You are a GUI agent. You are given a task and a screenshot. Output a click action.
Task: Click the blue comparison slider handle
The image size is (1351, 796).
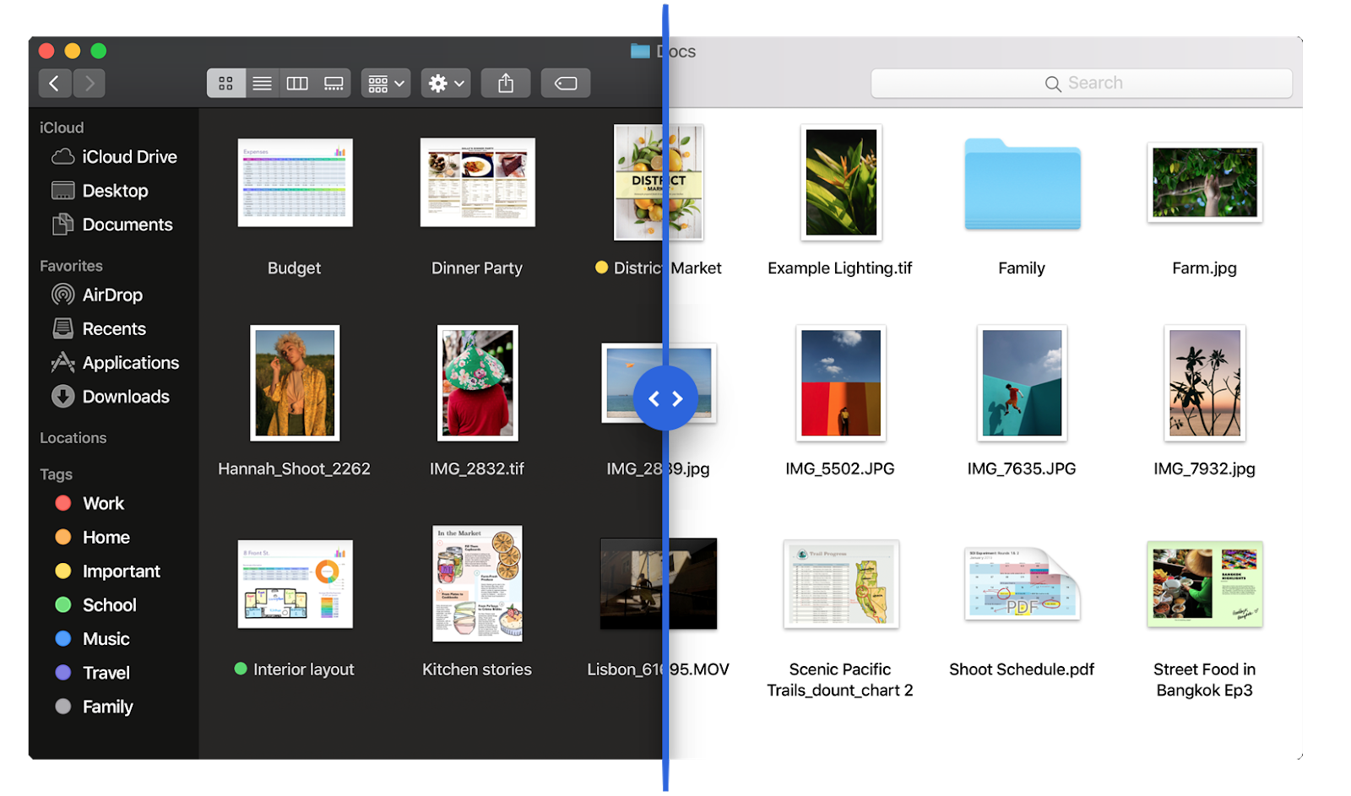[665, 398]
